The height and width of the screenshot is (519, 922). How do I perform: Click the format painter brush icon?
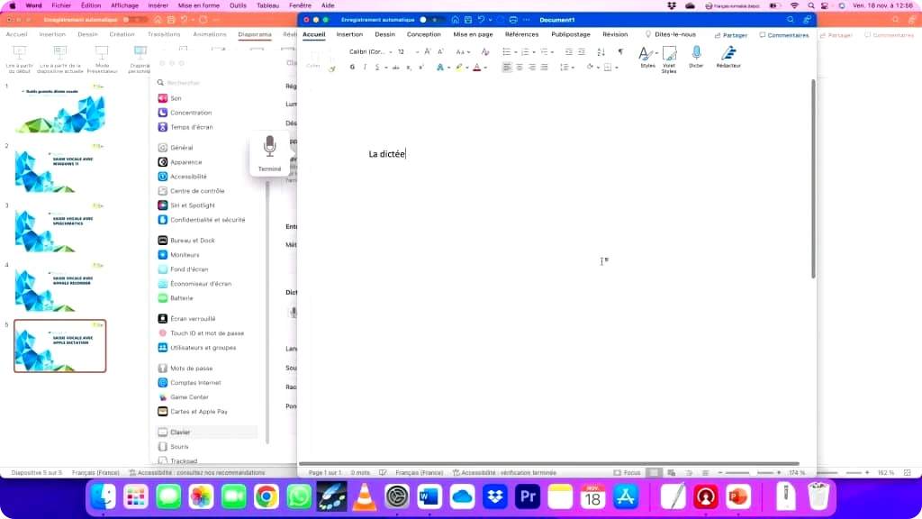pyautogui.click(x=331, y=68)
